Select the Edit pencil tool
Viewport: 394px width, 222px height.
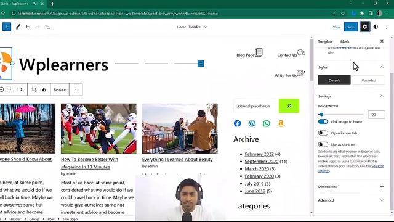[x=18, y=27]
